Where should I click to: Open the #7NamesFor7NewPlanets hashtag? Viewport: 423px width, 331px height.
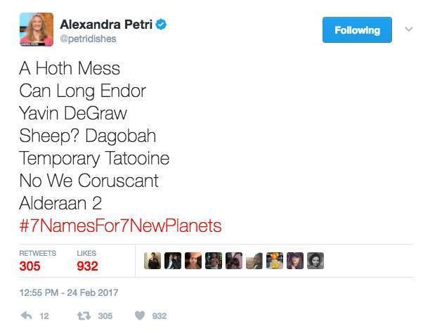point(120,226)
